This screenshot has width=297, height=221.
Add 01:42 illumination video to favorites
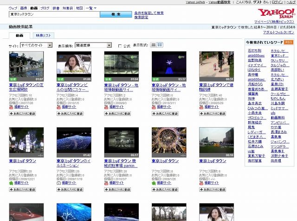[x=70, y=190]
